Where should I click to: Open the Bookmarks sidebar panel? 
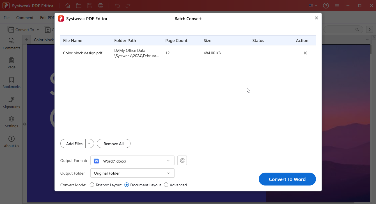(x=12, y=83)
